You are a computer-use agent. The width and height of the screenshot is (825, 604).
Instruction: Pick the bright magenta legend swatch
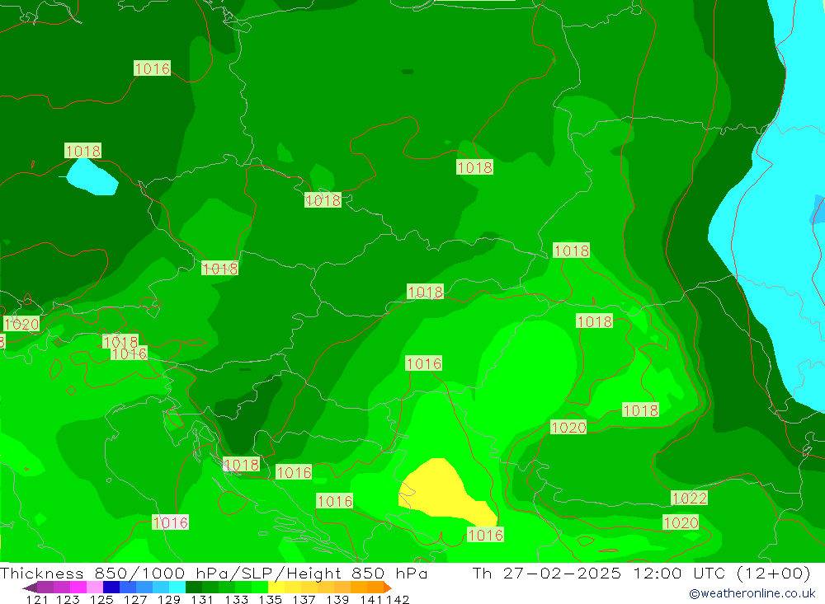tap(78, 588)
